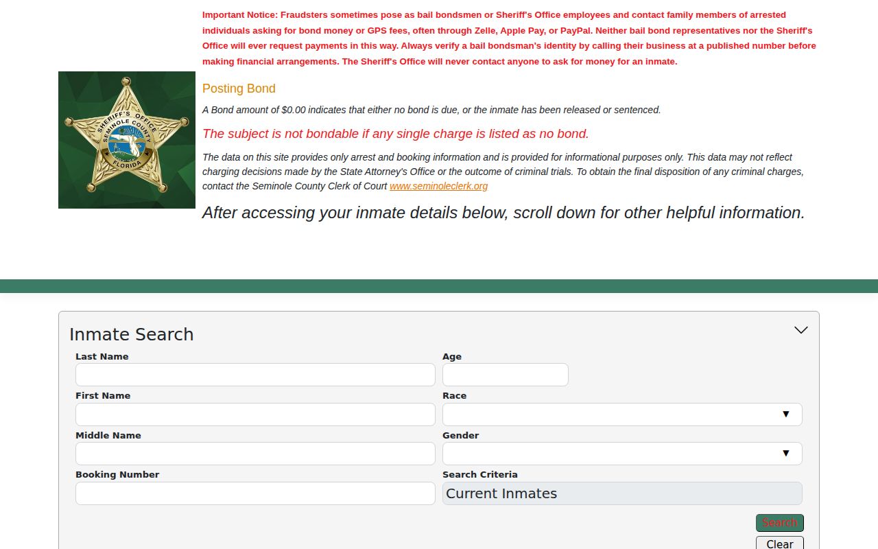The width and height of the screenshot is (878, 549).
Task: Open the Gender dropdown
Action: coord(622,454)
